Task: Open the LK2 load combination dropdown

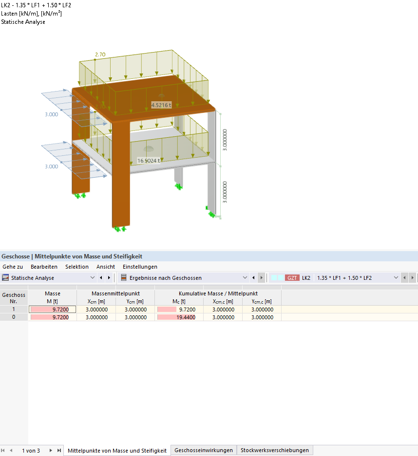Action: pos(396,278)
